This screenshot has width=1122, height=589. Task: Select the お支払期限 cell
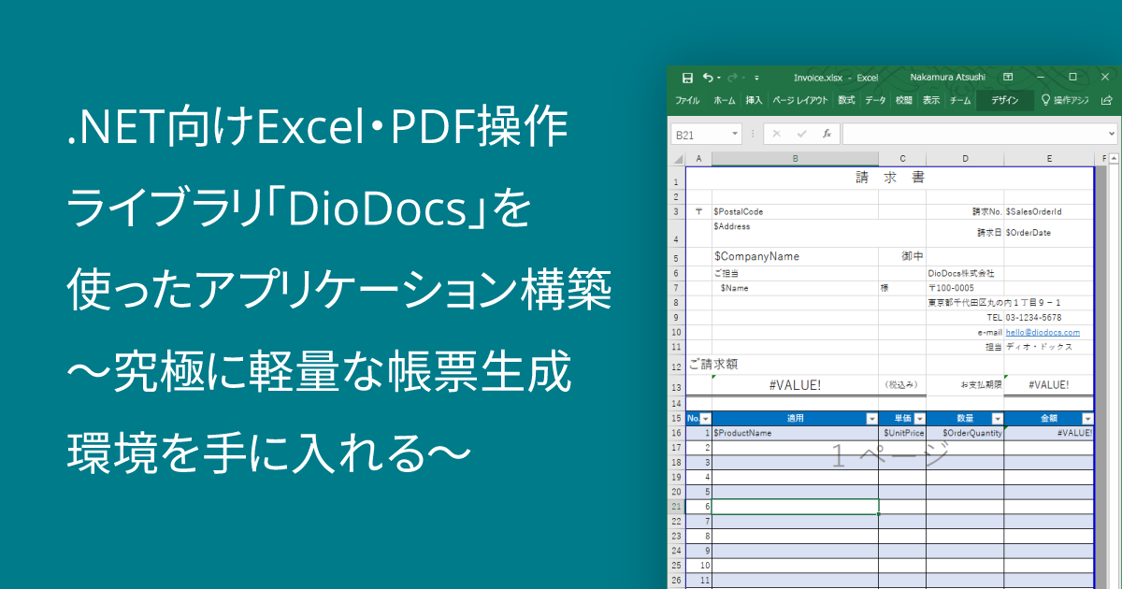click(x=965, y=384)
